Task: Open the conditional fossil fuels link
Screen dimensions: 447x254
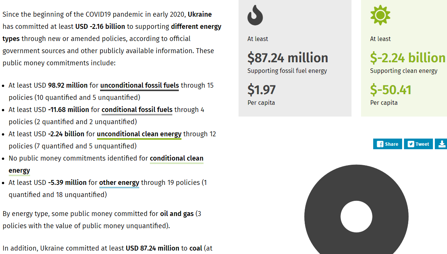Action: [x=137, y=110]
